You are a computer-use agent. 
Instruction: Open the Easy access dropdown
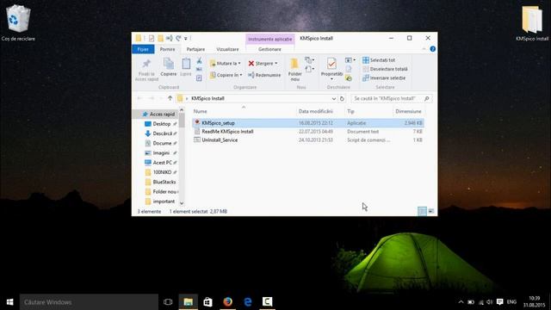point(310,69)
